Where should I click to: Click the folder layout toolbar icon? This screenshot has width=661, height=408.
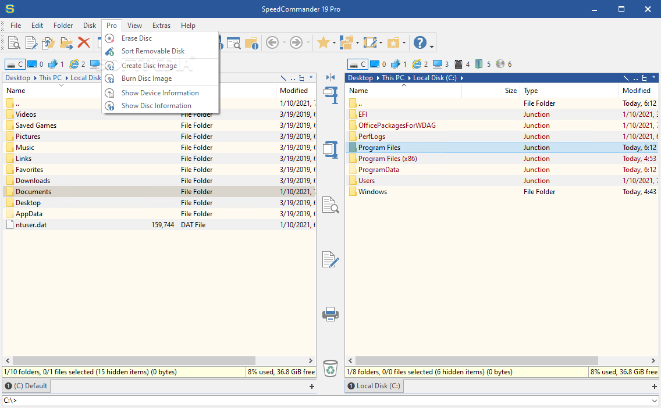click(347, 42)
